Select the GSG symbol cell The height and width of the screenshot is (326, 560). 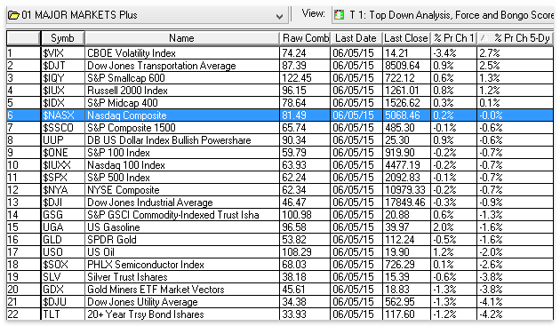tap(63, 215)
